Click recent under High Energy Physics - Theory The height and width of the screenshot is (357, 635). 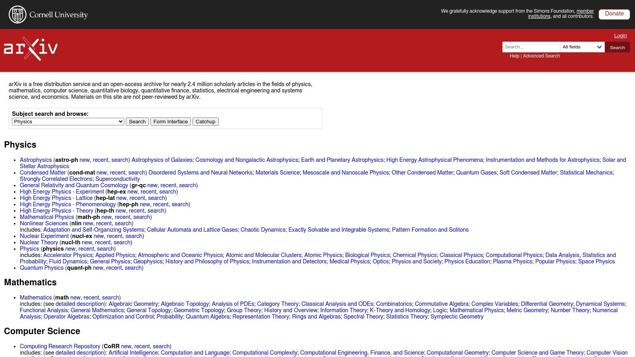pyautogui.click(x=136, y=211)
